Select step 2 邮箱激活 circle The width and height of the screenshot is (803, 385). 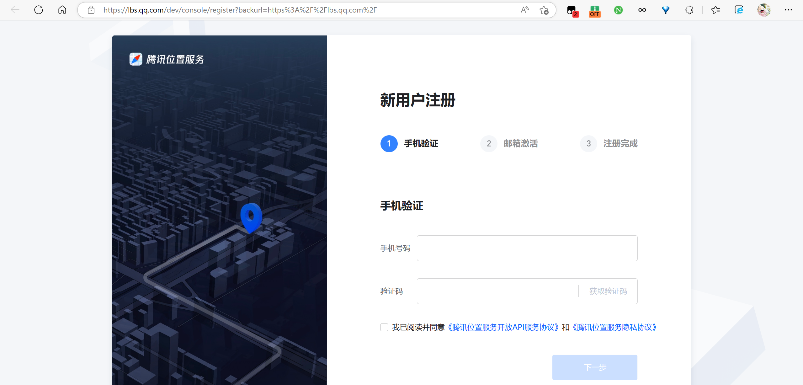pyautogui.click(x=488, y=143)
